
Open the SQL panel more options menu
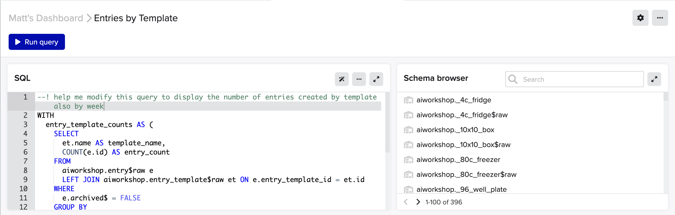[x=359, y=79]
